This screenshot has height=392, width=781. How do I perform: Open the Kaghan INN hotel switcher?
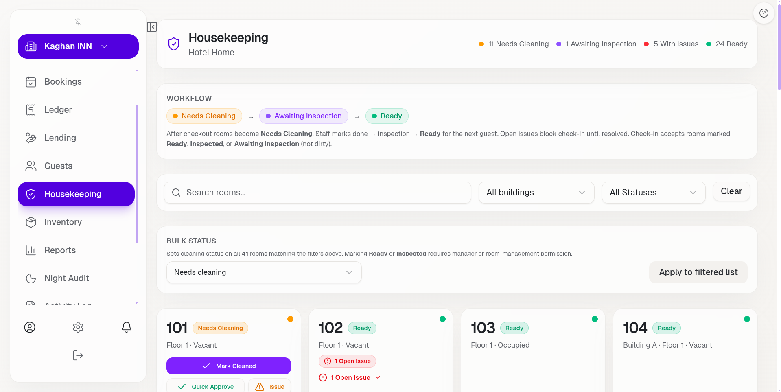click(78, 46)
